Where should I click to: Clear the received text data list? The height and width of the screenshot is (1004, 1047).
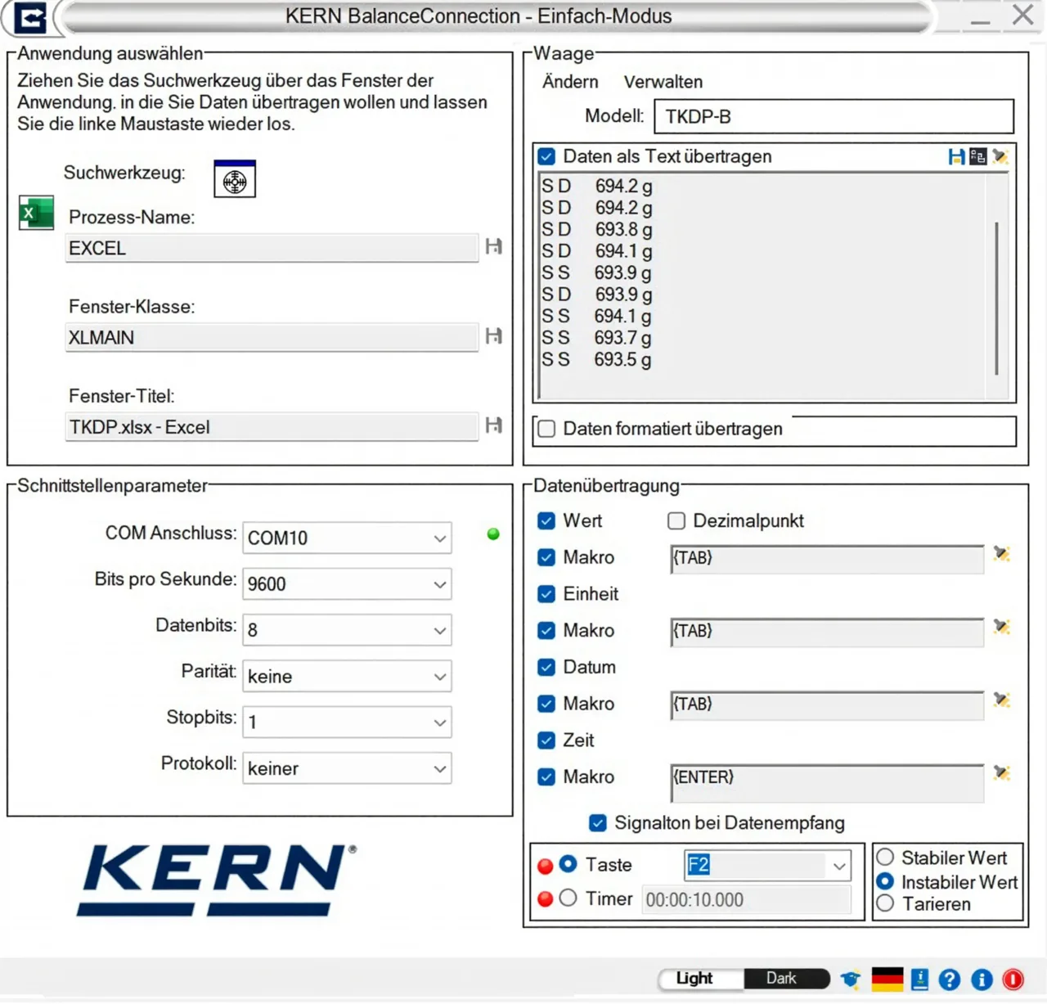click(1000, 156)
